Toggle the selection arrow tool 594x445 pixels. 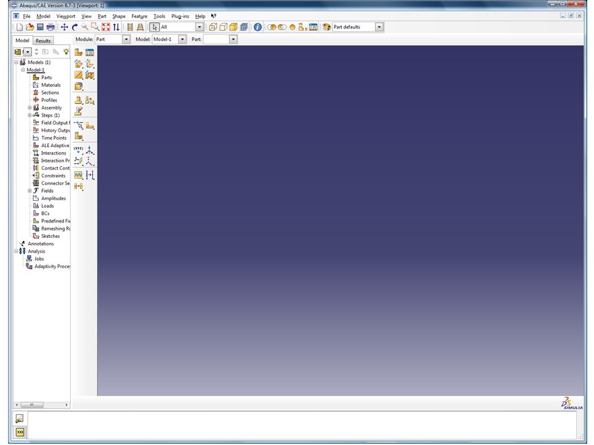point(154,27)
